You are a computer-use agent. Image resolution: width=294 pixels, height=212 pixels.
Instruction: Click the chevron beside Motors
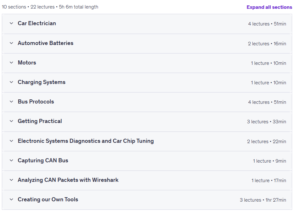tap(11, 63)
